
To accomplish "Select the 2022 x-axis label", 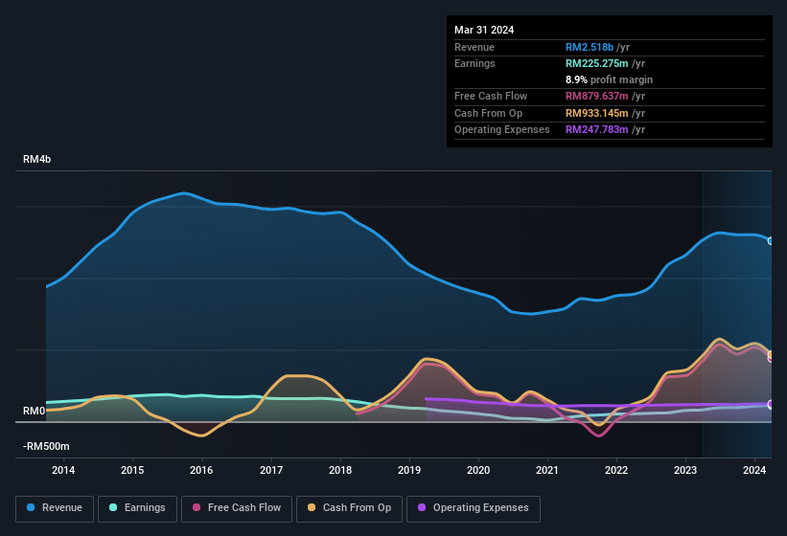I will (616, 470).
